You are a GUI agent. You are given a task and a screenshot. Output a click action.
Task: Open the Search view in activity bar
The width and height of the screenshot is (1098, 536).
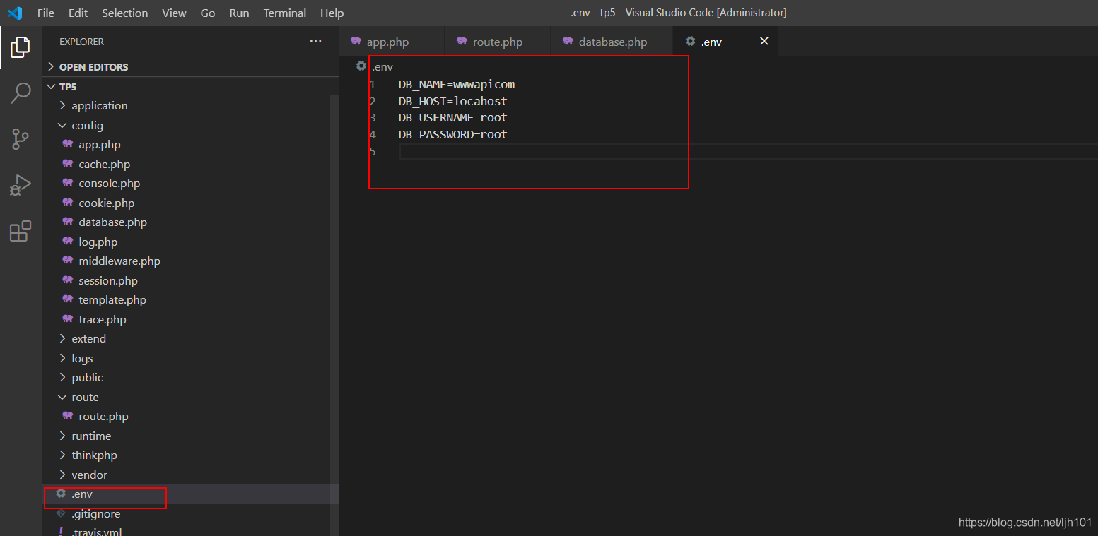(x=21, y=93)
